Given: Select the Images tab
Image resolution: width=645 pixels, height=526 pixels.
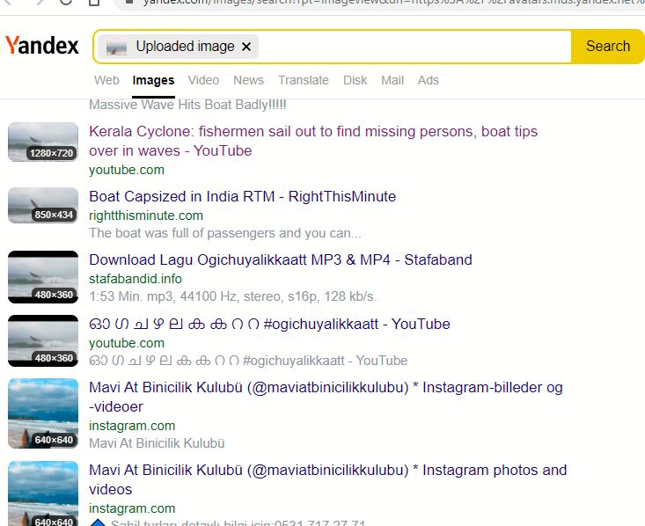Looking at the screenshot, I should tap(153, 80).
